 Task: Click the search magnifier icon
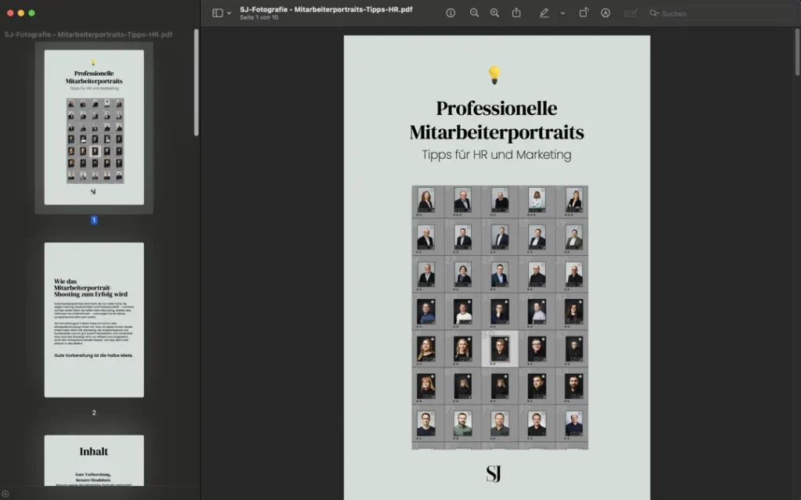[656, 13]
